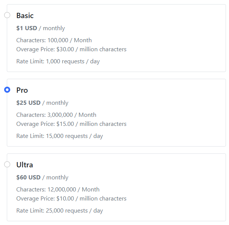This screenshot has width=229, height=225.
Task: Click the $10.00 overage price text
Action: [x=71, y=199]
